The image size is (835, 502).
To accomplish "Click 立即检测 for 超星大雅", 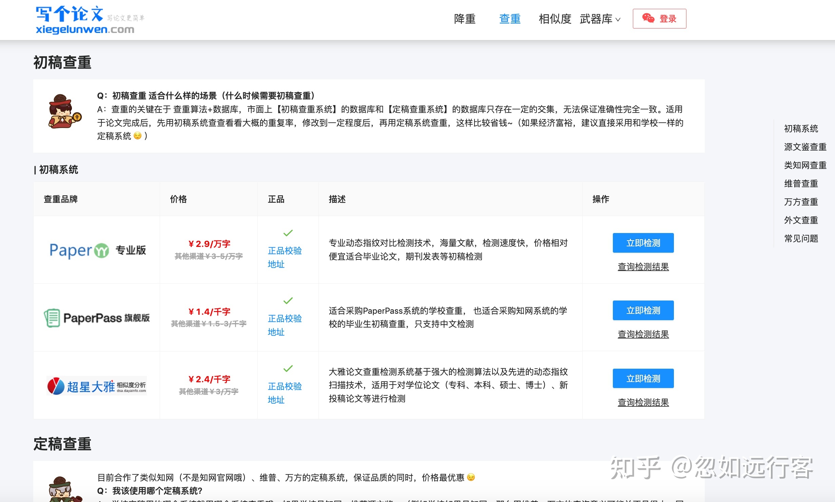I will [643, 379].
